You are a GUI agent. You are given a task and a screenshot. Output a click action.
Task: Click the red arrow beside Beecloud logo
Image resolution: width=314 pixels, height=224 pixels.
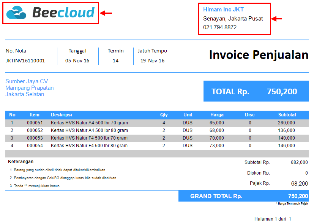click(106, 13)
